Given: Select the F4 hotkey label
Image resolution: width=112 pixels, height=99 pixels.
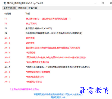Looking at the screenshot, I should 6,33.
